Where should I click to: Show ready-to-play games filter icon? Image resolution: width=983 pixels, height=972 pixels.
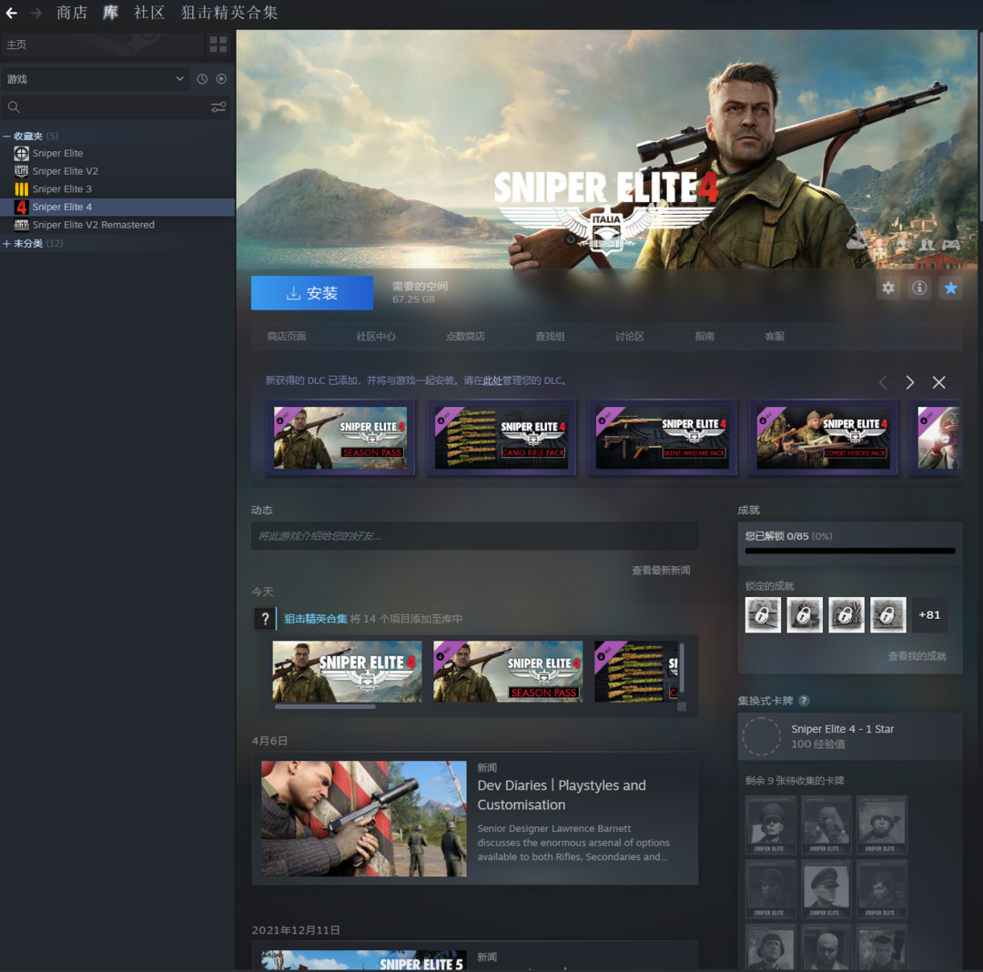221,79
